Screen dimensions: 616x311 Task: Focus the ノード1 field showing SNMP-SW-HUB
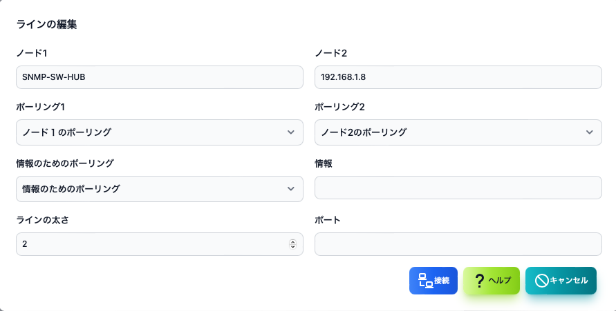tap(160, 77)
